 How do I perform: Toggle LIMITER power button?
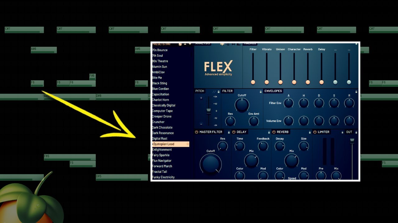coord(315,132)
